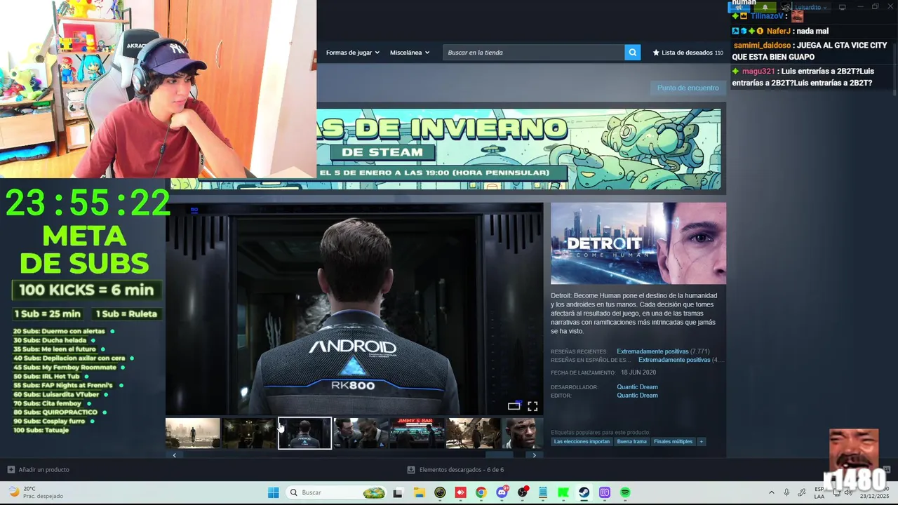Open Task View from the taskbar

pyautogui.click(x=398, y=492)
